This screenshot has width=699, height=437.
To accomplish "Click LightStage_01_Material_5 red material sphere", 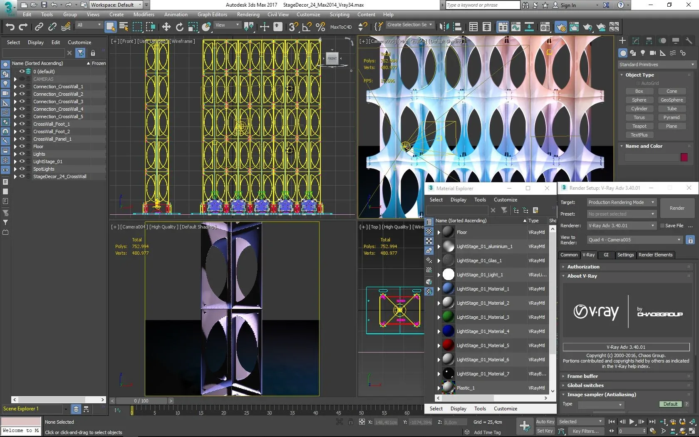I will [448, 345].
